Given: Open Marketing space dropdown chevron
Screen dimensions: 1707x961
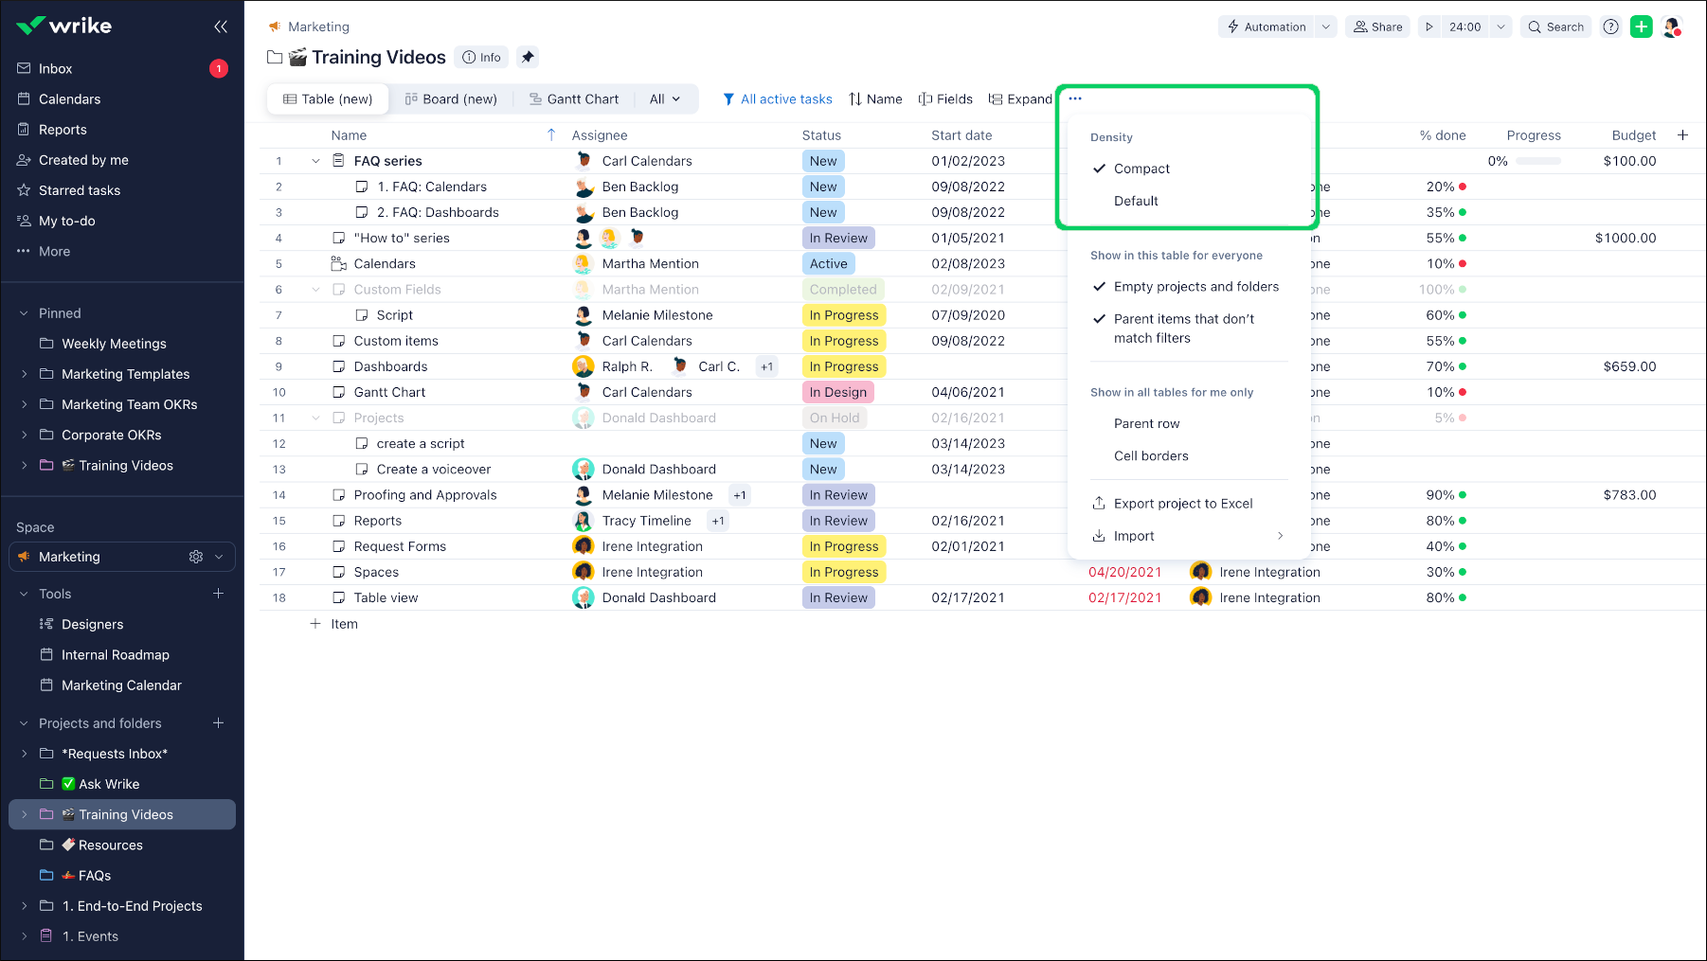Looking at the screenshot, I should [x=219, y=557].
